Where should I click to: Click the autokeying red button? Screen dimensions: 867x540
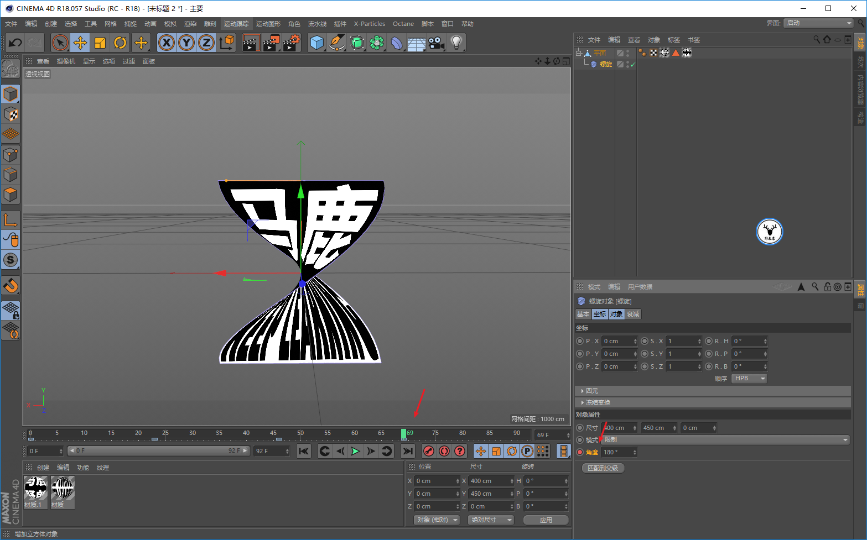(x=444, y=451)
